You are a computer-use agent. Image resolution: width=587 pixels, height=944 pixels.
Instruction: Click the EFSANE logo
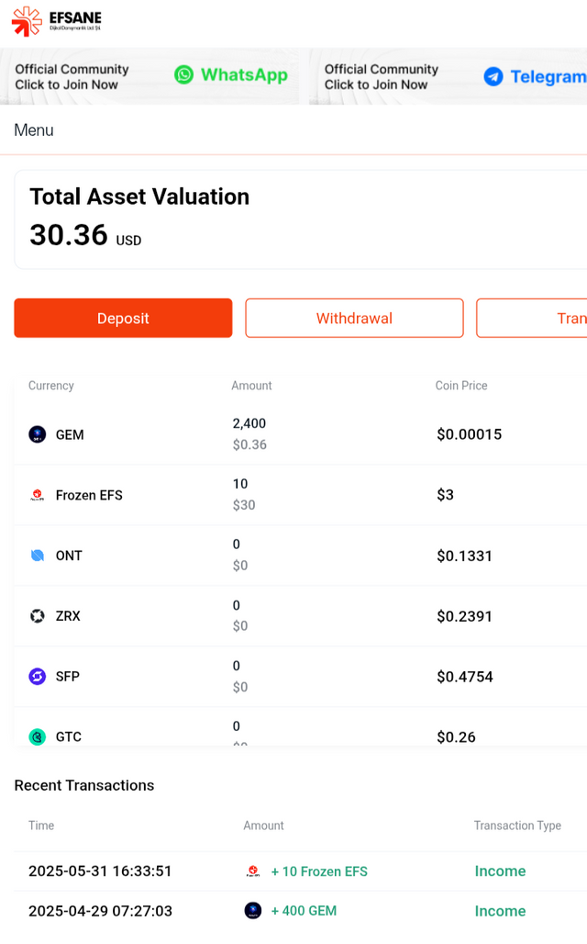(57, 22)
